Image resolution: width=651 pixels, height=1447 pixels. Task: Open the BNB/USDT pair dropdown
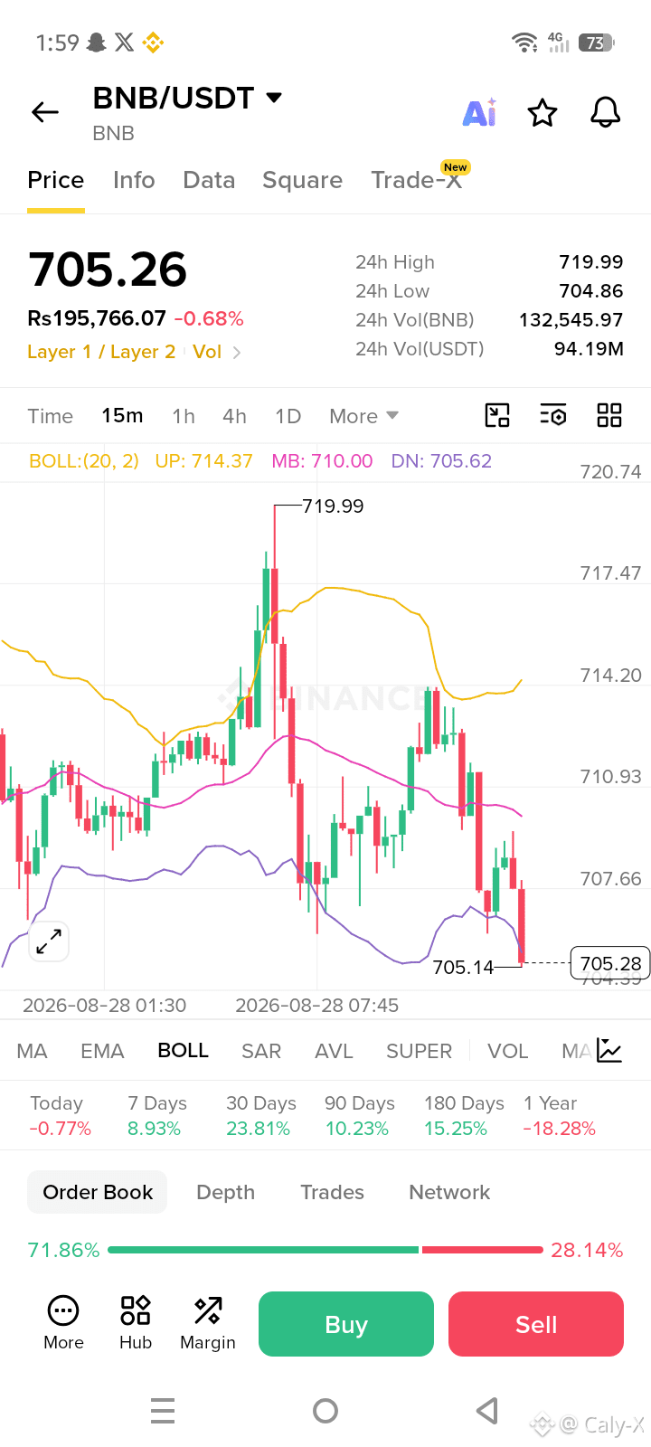(x=275, y=97)
